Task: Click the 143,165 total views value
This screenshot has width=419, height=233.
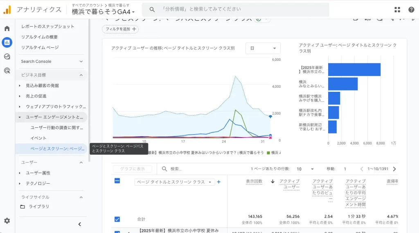Action: tap(255, 216)
